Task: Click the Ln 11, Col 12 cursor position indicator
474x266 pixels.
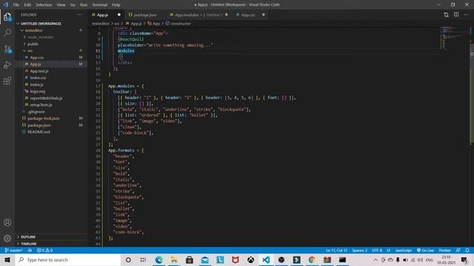Action: pyautogui.click(x=336, y=250)
